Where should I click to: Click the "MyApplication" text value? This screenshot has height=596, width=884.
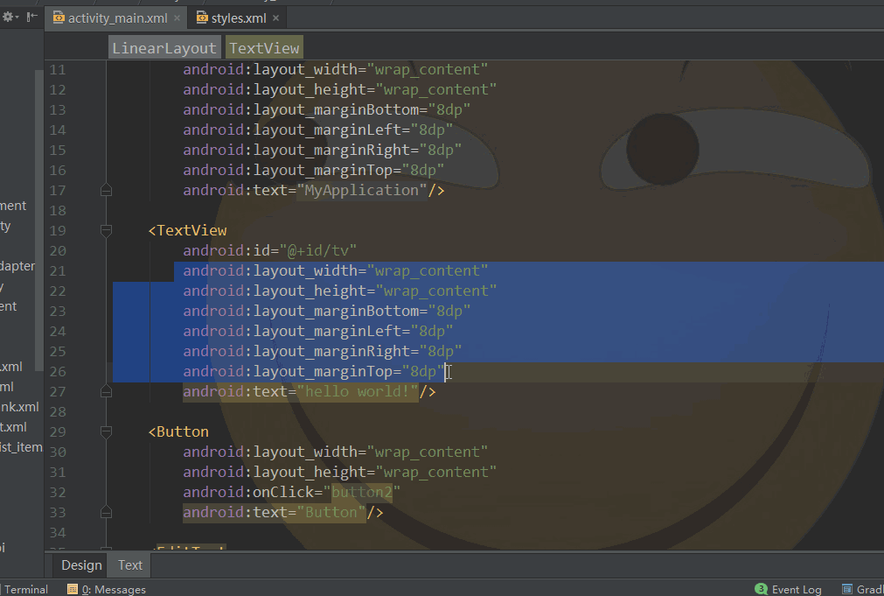361,190
